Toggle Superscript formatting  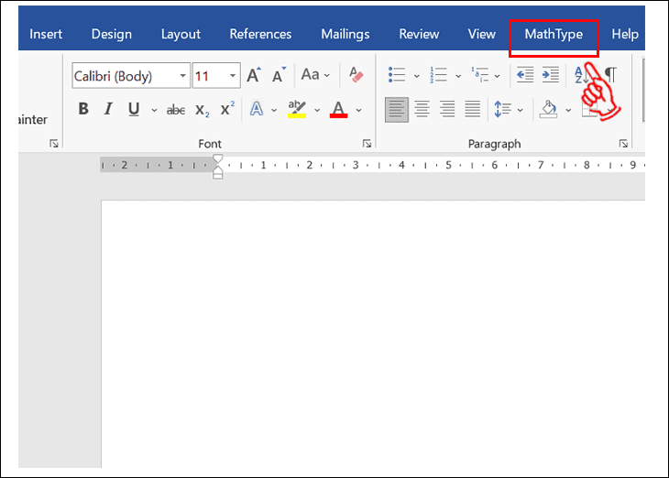click(x=227, y=109)
